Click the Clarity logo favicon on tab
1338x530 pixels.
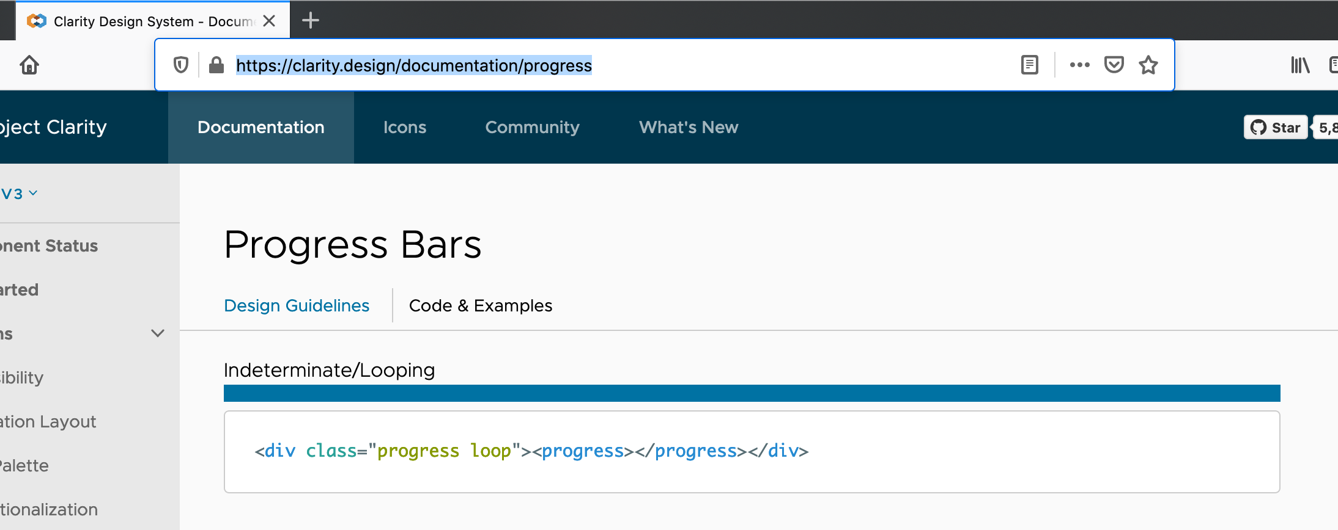point(37,21)
